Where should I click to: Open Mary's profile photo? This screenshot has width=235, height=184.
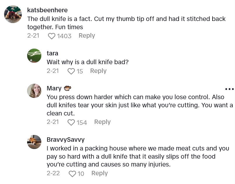click(34, 91)
